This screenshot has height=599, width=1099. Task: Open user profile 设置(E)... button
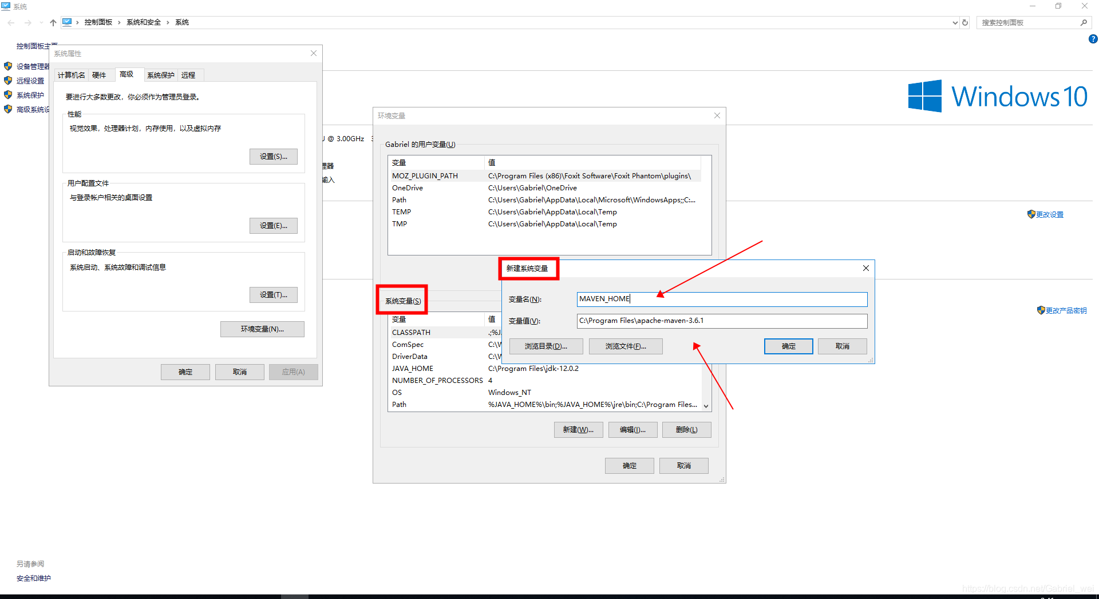(x=274, y=226)
